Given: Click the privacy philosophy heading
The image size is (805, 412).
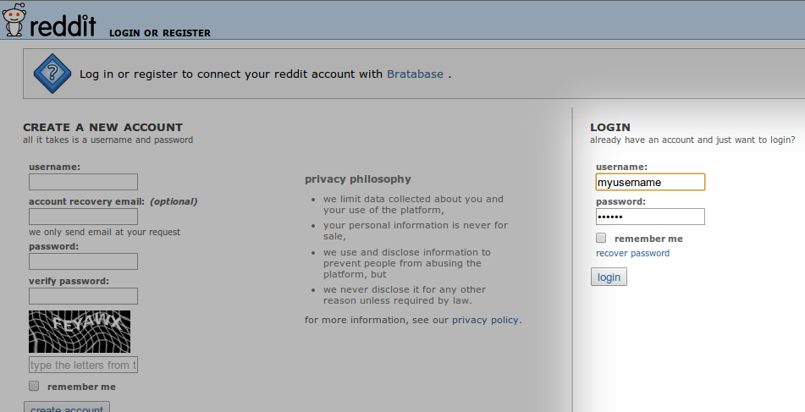Looking at the screenshot, I should coord(358,179).
